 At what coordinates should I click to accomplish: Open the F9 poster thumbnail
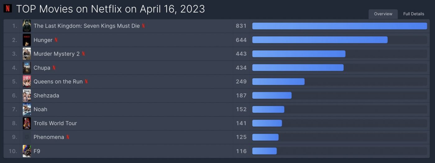(27, 151)
